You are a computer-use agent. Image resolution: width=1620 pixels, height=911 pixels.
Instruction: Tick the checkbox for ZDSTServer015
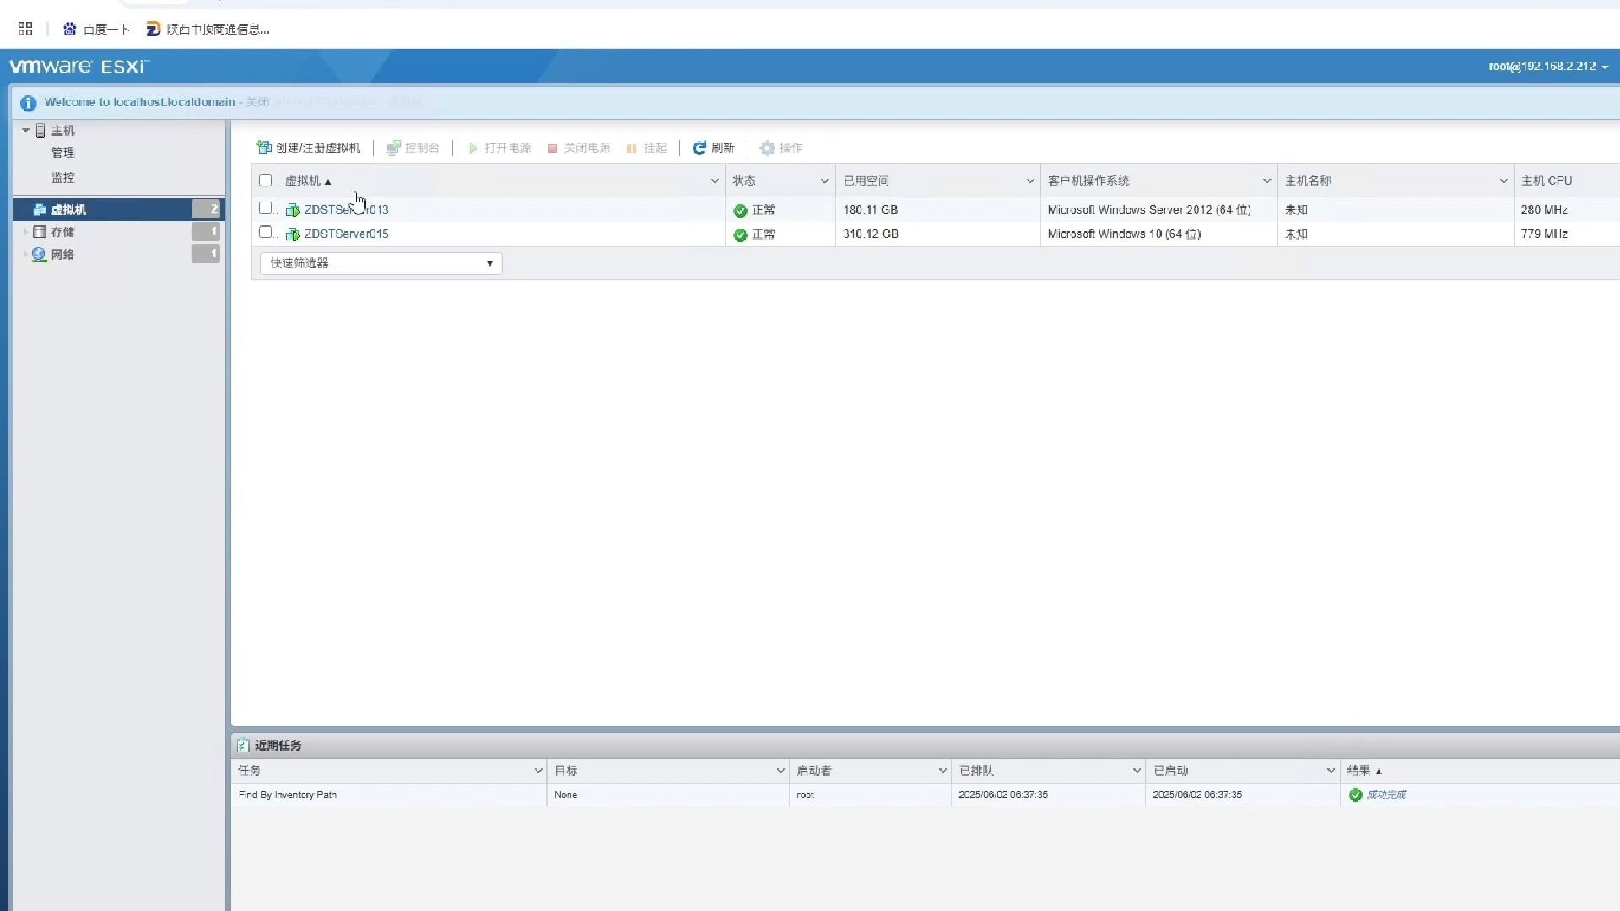[x=266, y=232]
